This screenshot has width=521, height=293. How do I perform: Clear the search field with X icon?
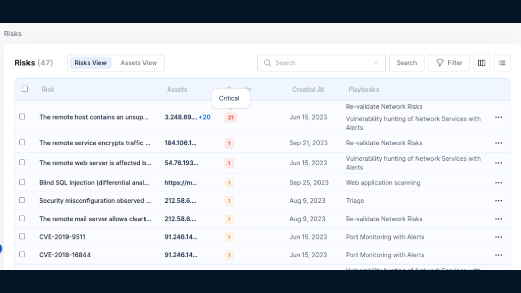(x=375, y=63)
